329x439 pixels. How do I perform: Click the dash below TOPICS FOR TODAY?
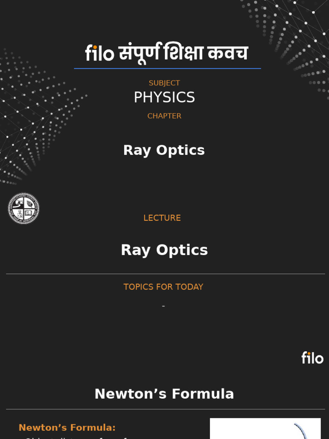click(163, 306)
